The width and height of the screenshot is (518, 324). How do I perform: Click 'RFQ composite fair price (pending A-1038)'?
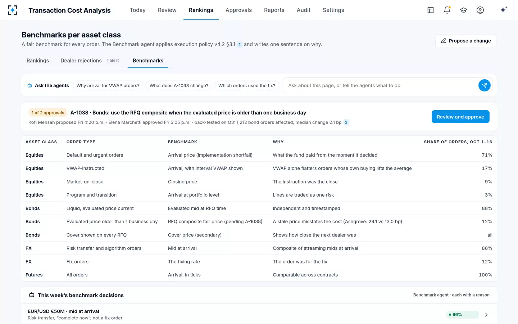(215, 221)
